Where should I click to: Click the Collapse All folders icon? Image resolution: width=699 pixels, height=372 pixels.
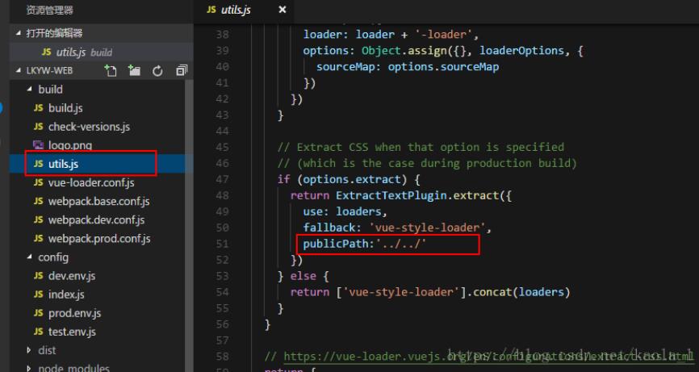(182, 70)
